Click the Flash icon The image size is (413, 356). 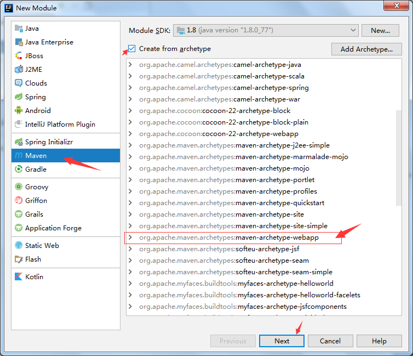19,259
